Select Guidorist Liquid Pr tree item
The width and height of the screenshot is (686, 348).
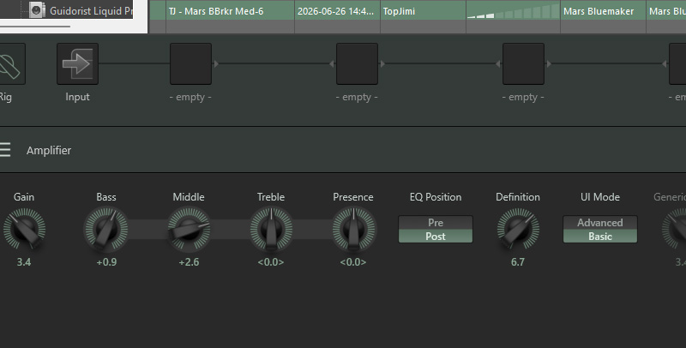(91, 11)
